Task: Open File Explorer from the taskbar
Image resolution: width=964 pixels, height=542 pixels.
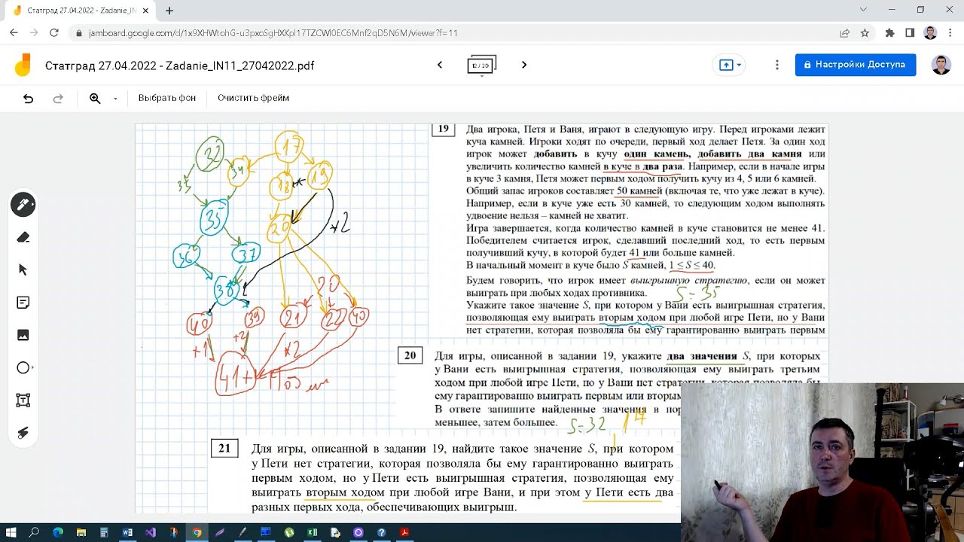Action: click(81, 532)
